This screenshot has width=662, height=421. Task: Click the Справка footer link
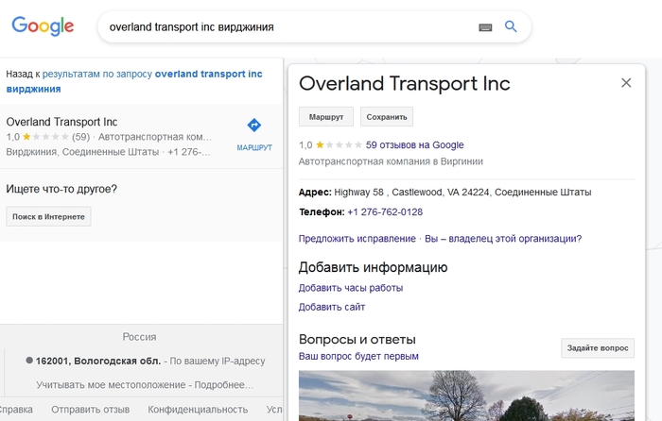tap(16, 409)
